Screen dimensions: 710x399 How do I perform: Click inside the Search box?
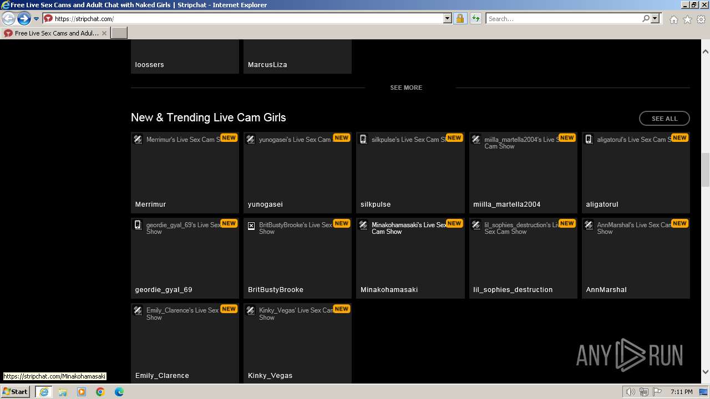[x=563, y=19]
